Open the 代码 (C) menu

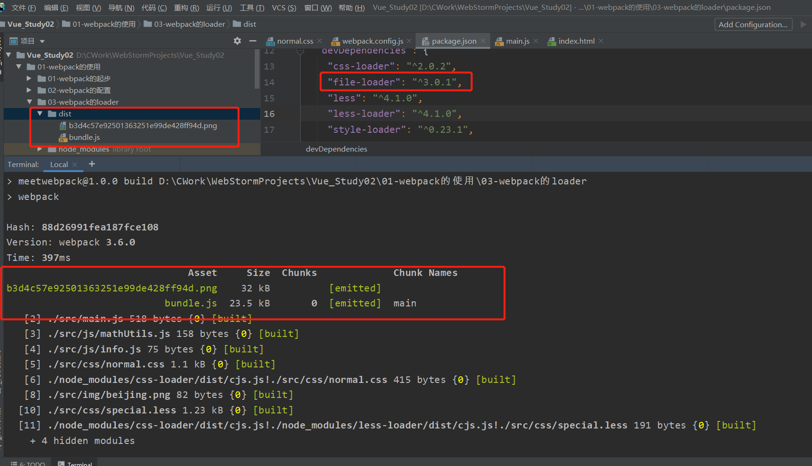point(154,8)
